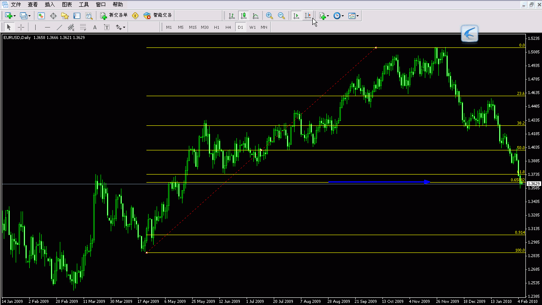Open the Data Window crosshair-target icon
Viewport: 542px width, 305px height.
click(x=53, y=16)
